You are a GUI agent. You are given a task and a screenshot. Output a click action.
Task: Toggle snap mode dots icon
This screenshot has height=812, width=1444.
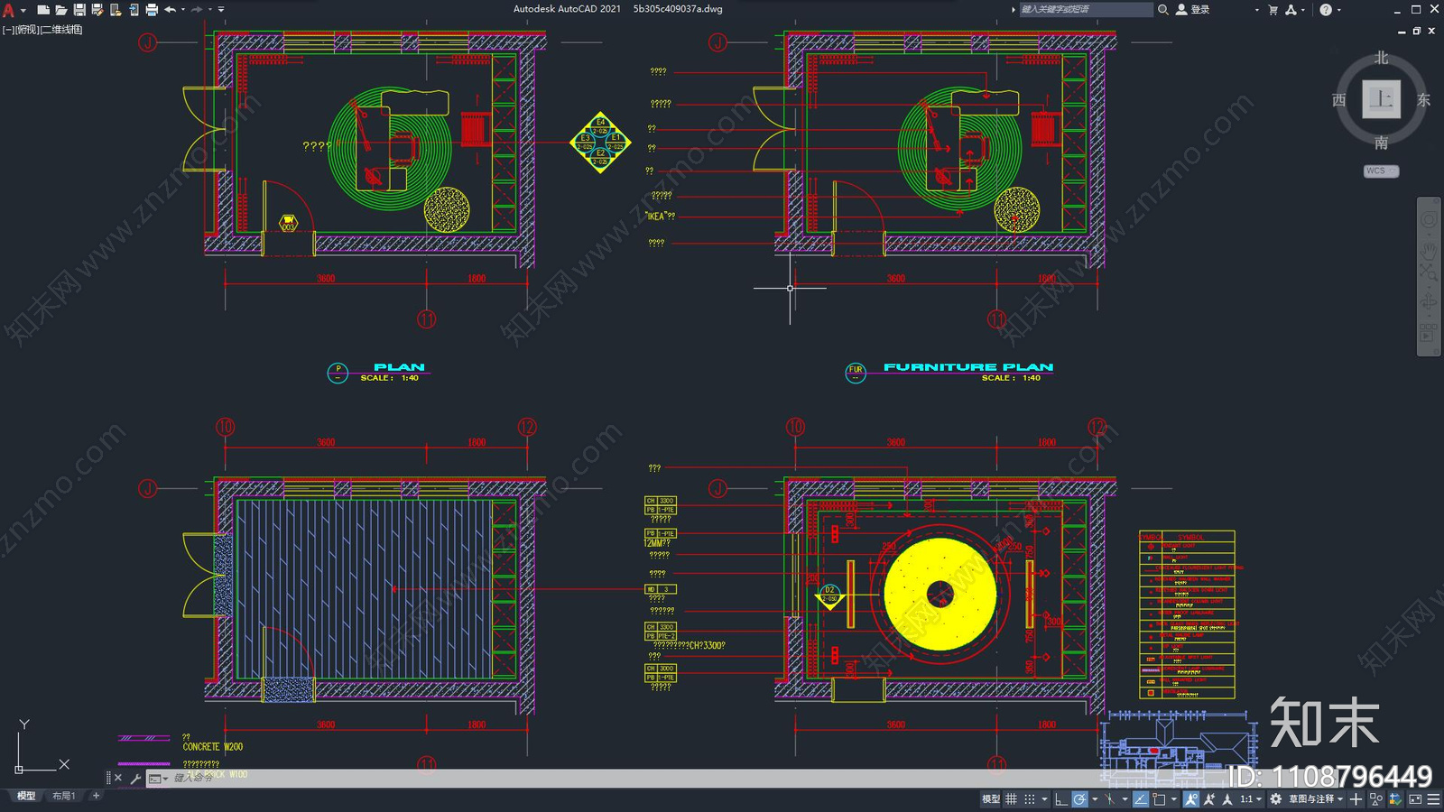click(x=1030, y=799)
